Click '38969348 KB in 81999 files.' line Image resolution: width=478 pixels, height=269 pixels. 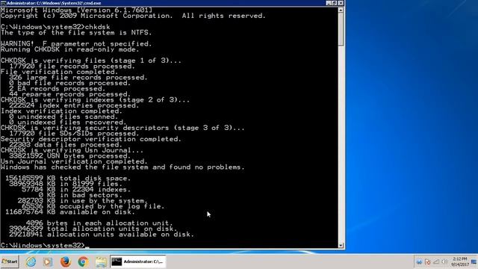66,184
